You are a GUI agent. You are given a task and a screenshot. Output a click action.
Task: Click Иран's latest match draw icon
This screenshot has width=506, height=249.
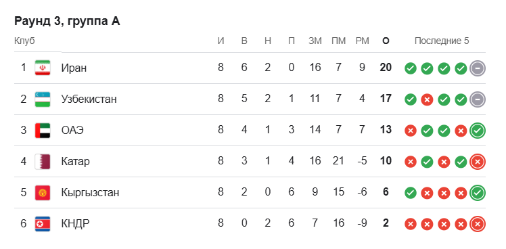[x=478, y=68]
